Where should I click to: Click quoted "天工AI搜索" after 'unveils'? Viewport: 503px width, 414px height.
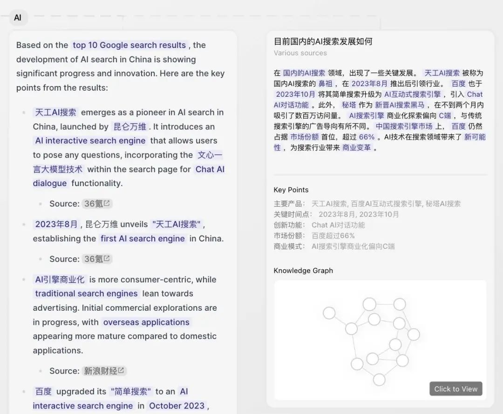177,224
